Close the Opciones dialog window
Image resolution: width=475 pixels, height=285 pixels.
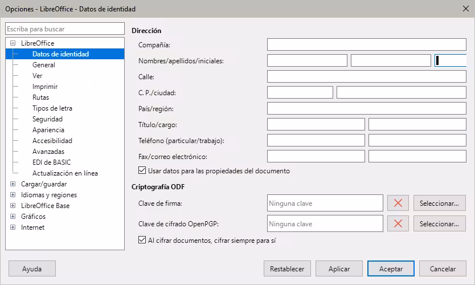coord(466,9)
